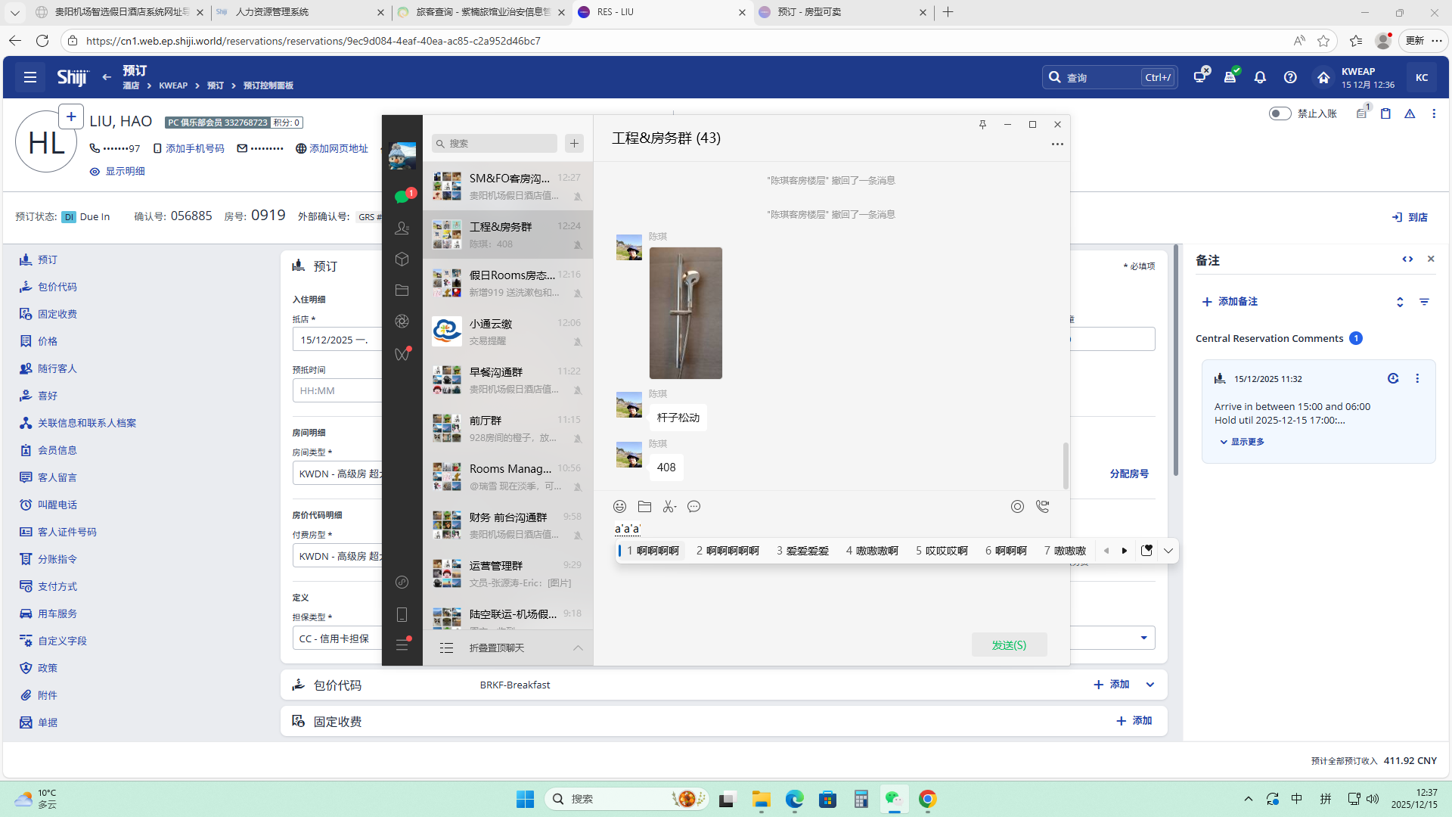
Task: Open the shower head photo thumbnail
Action: [x=685, y=313]
